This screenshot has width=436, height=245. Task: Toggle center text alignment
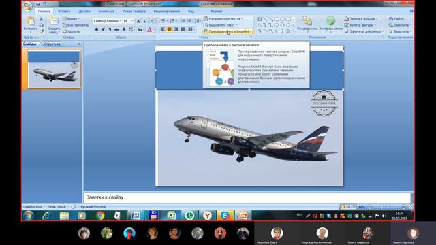click(170, 29)
